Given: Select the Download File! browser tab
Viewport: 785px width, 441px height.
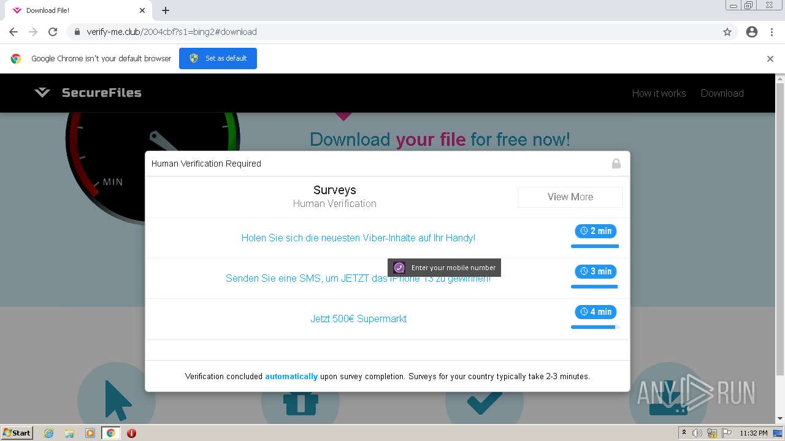Looking at the screenshot, I should tap(78, 10).
